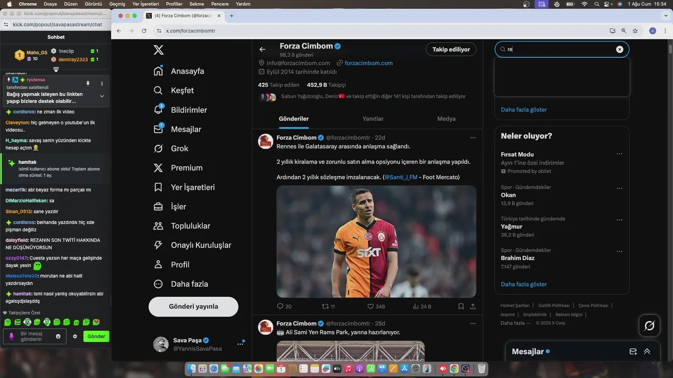Go back with profile header arrow

point(262,49)
